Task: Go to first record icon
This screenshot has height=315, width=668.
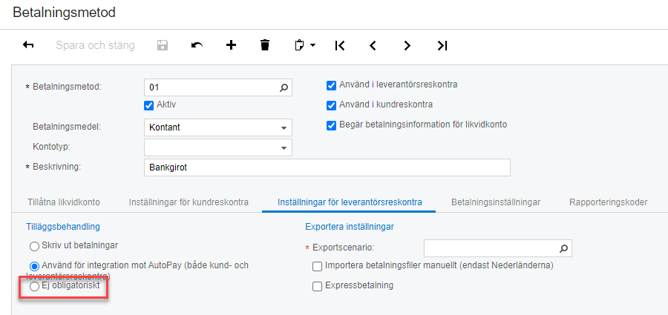Action: click(x=340, y=45)
